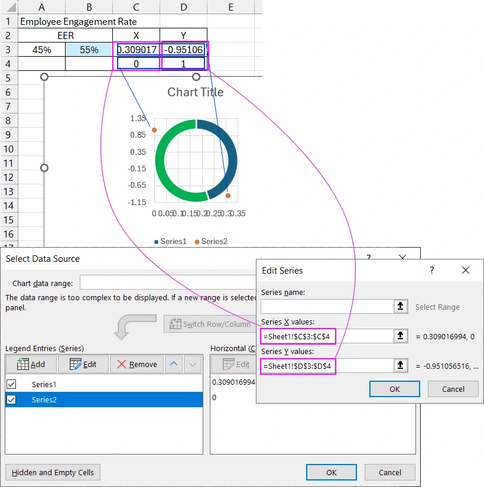Viewport: 484px width, 487px height.
Task: Cancel the Edit Series dialog
Action: point(453,389)
